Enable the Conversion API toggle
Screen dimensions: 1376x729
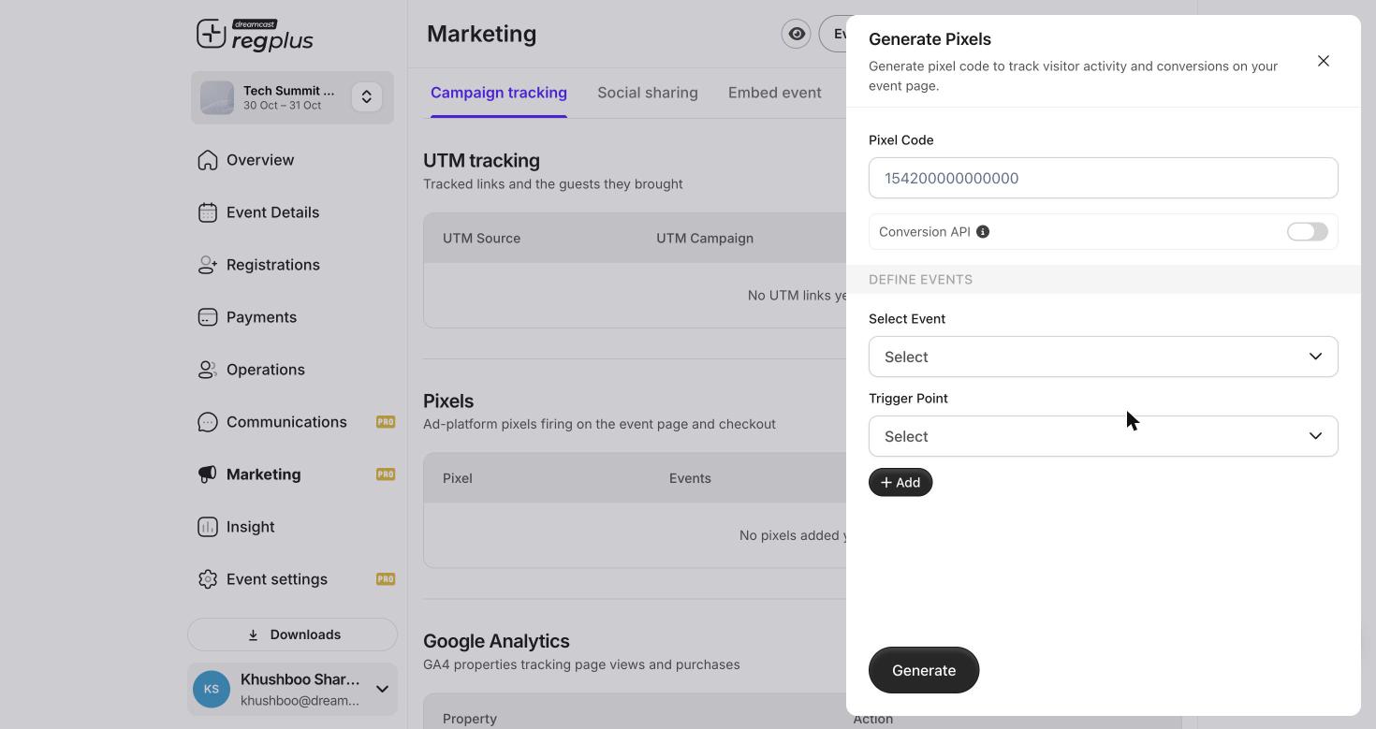pos(1308,232)
